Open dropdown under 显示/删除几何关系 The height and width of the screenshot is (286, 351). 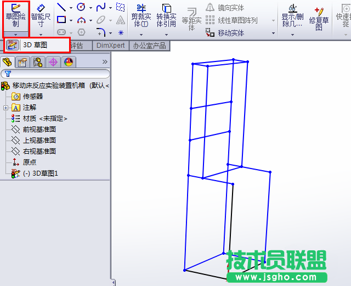(x=292, y=35)
